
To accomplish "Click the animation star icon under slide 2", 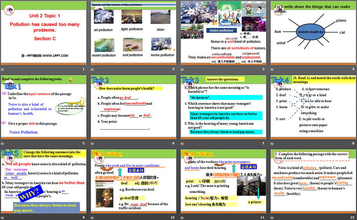I will tap(92, 69).
